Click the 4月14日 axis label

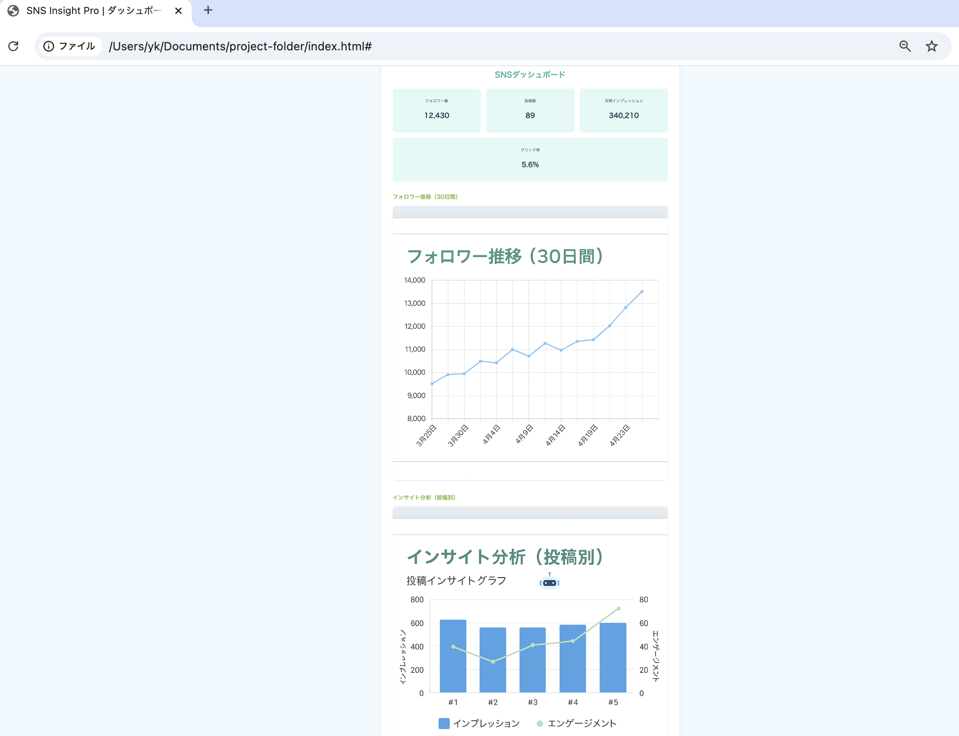[555, 436]
